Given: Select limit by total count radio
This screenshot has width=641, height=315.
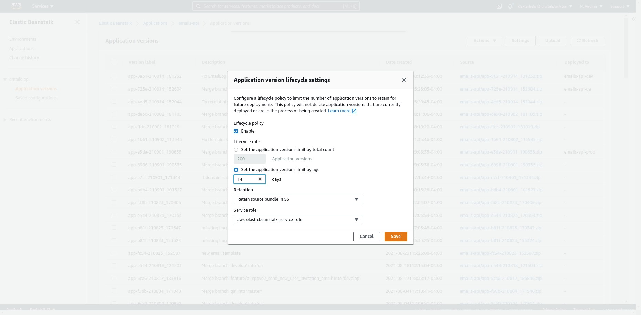Looking at the screenshot, I should tap(236, 150).
